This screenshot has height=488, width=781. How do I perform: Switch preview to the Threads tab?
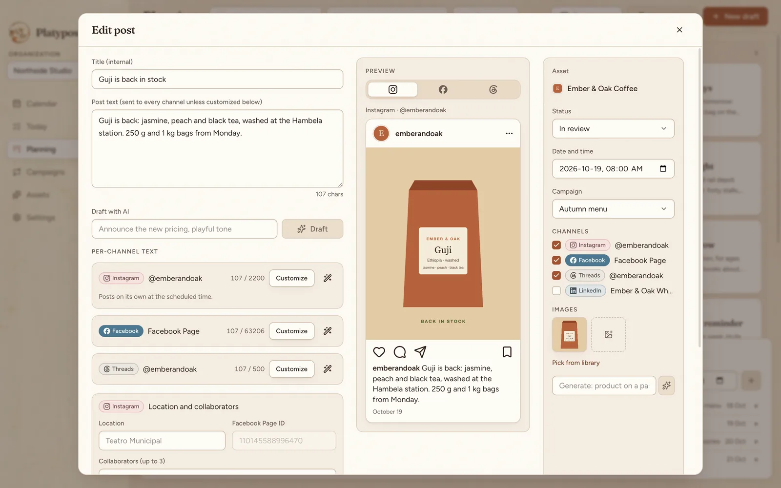(493, 89)
